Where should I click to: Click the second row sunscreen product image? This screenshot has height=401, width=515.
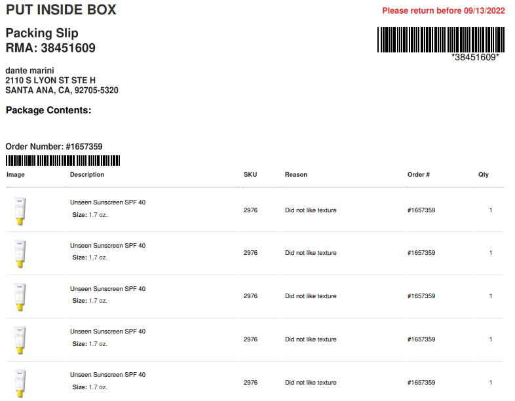[x=20, y=254]
